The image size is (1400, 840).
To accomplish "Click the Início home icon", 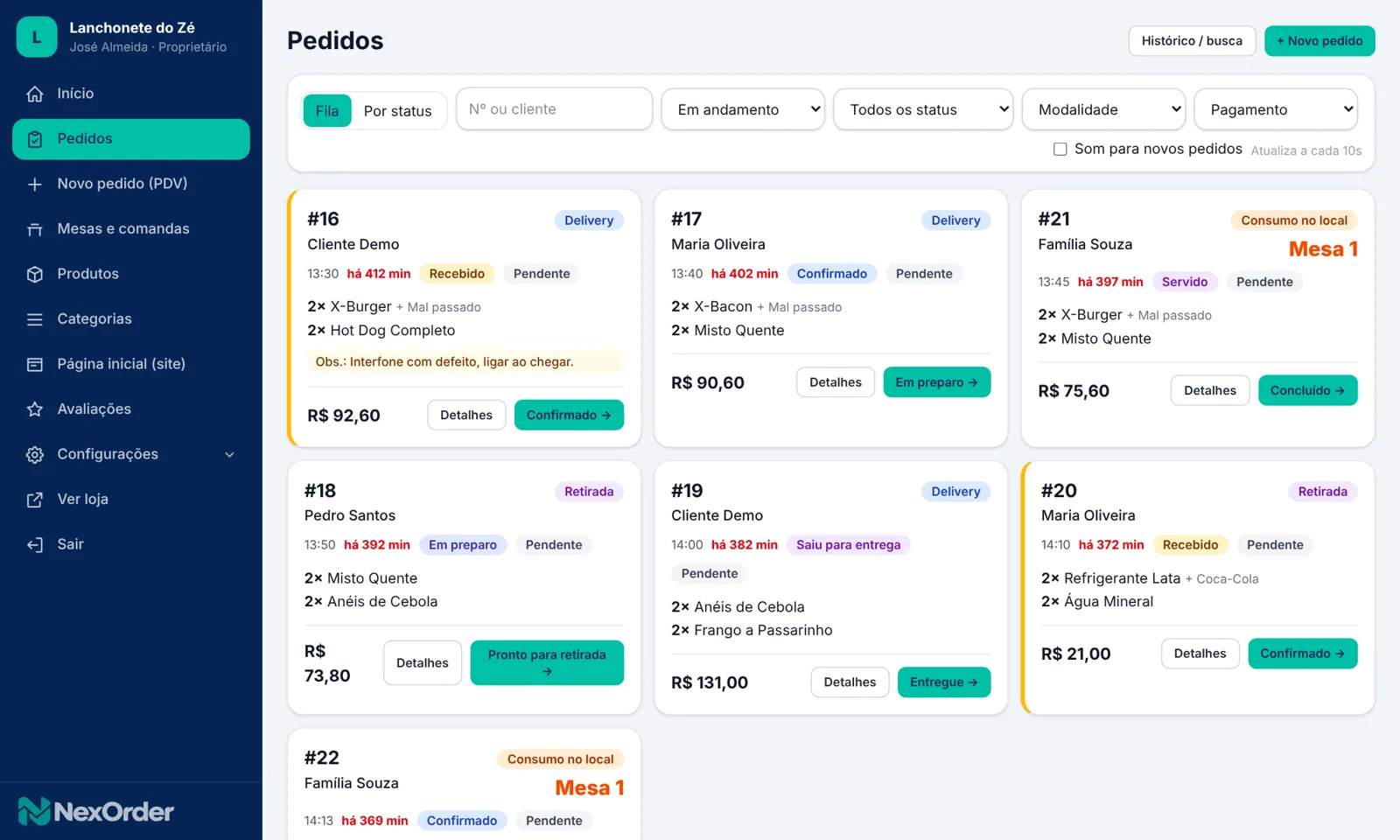I will (35, 94).
